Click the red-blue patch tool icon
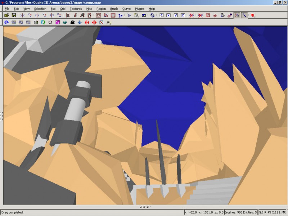Image resolution: width=288 pixels, height=216 pixels. 230,15
